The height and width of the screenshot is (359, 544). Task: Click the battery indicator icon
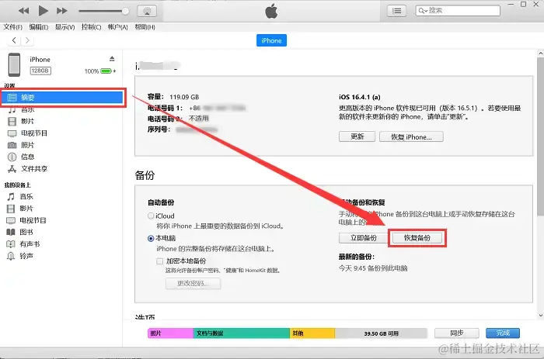tap(106, 71)
